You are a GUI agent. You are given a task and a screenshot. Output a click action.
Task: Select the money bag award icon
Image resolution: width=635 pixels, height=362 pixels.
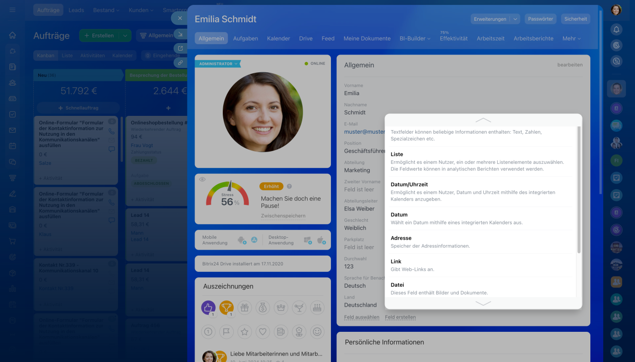coord(263,308)
